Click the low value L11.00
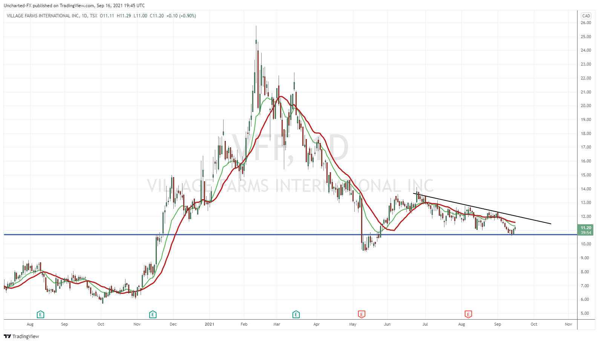Screen dimensions: 599x343 [141, 16]
